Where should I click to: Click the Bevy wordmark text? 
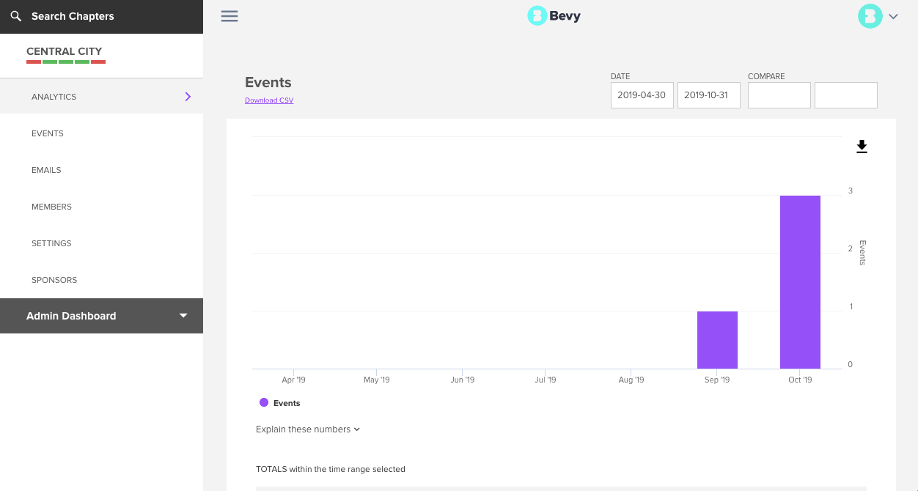(x=565, y=16)
